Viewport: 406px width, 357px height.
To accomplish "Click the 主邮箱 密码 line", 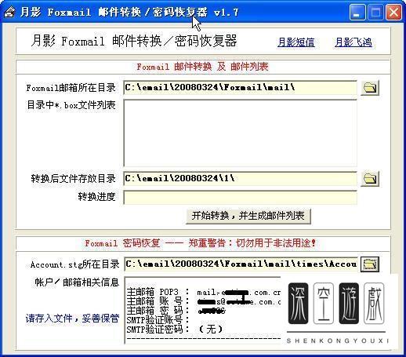I will 176,311.
